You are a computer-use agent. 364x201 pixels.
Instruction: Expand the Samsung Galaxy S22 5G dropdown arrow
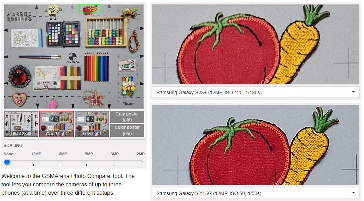pyautogui.click(x=353, y=193)
